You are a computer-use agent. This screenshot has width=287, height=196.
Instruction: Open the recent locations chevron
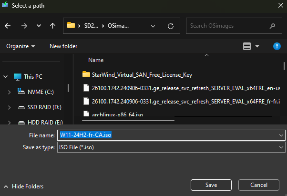[38, 26]
